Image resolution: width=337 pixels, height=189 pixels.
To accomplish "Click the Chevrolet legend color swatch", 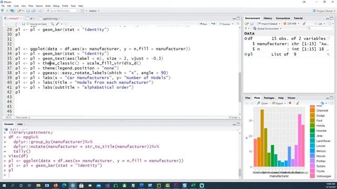I will point(312,111).
